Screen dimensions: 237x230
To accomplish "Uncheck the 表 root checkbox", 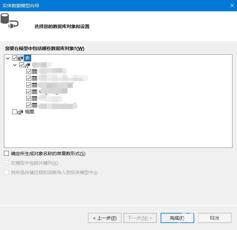I will click(x=15, y=58).
